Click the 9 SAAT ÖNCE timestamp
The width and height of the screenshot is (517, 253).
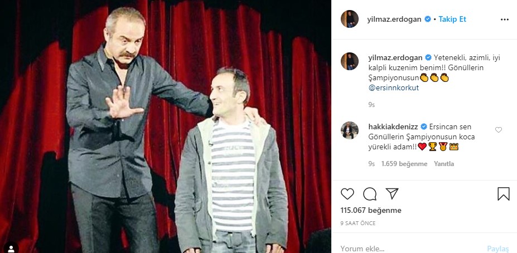[x=358, y=223]
